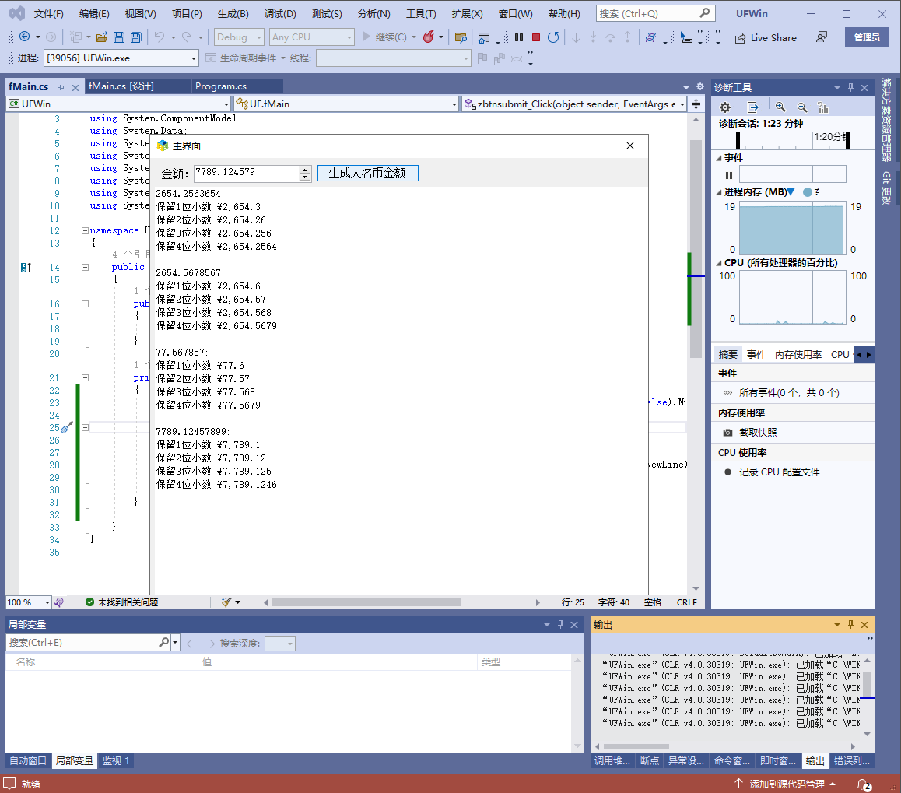The image size is (901, 793).
Task: Click the split editor icon
Action: 696,104
